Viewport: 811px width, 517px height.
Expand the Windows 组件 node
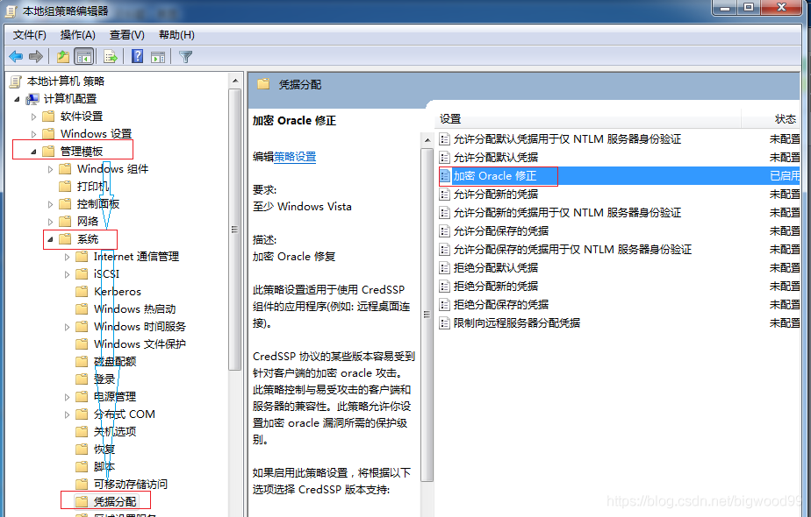[x=50, y=169]
